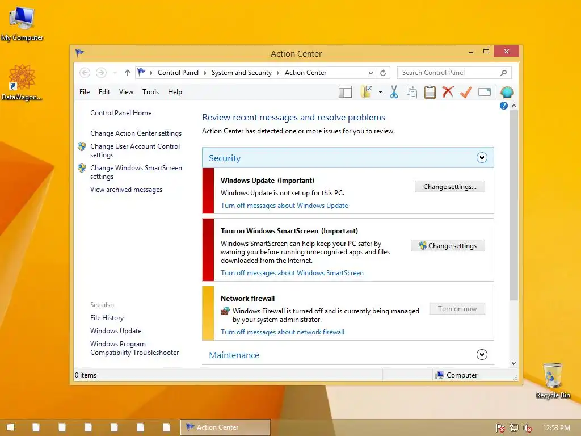Click the vertical scrollbar thumb
Viewport: 581px width, 436px height.
[x=513, y=205]
